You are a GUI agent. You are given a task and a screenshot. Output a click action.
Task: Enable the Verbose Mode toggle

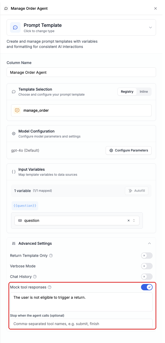click(x=147, y=266)
